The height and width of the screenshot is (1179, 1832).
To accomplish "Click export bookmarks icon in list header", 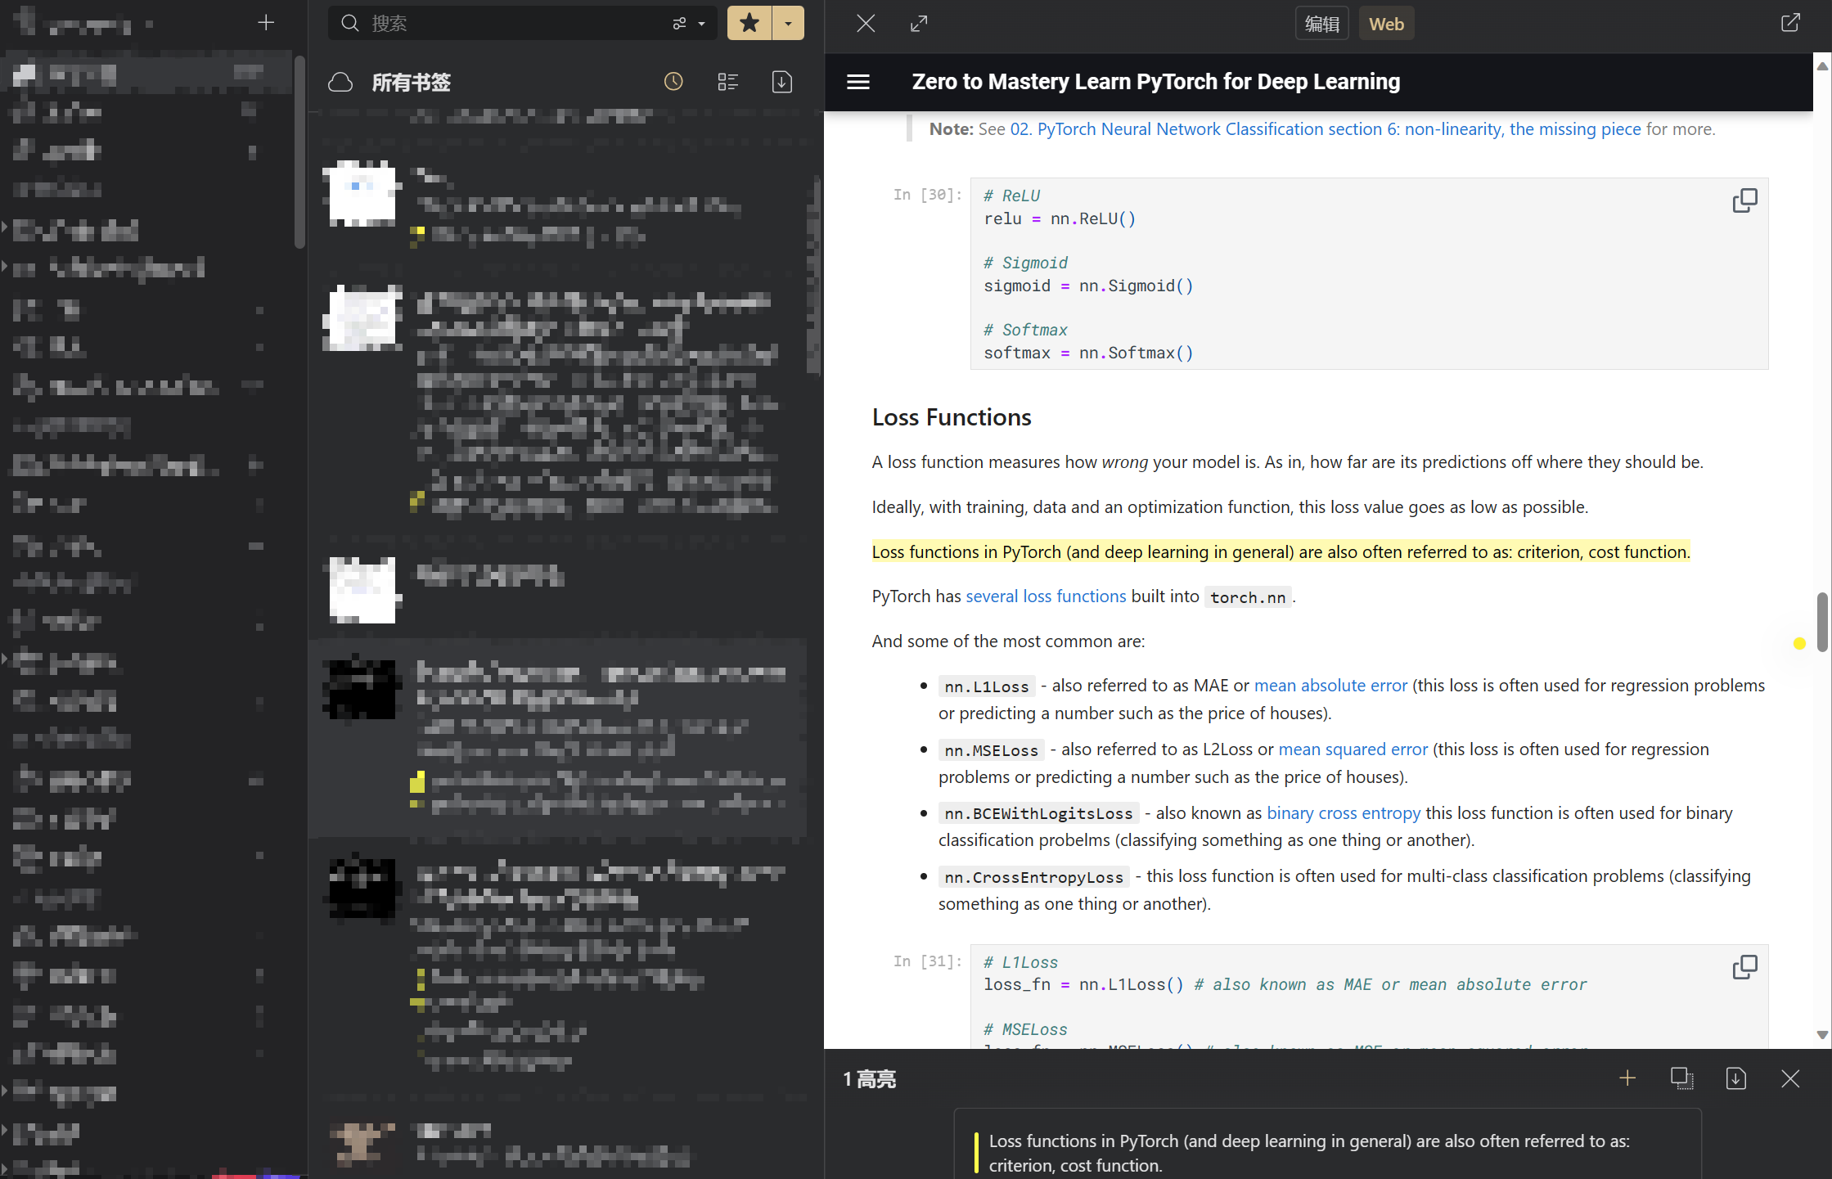I will [x=782, y=82].
